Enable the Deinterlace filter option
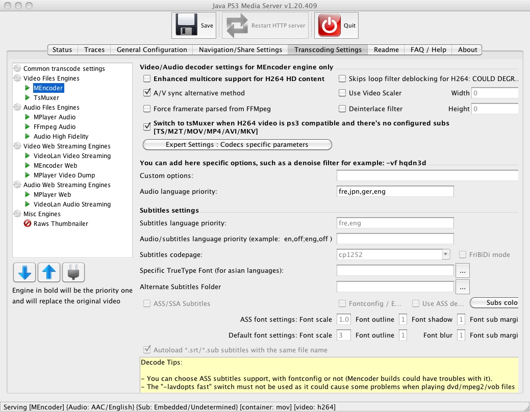The width and height of the screenshot is (530, 412). pyautogui.click(x=342, y=109)
